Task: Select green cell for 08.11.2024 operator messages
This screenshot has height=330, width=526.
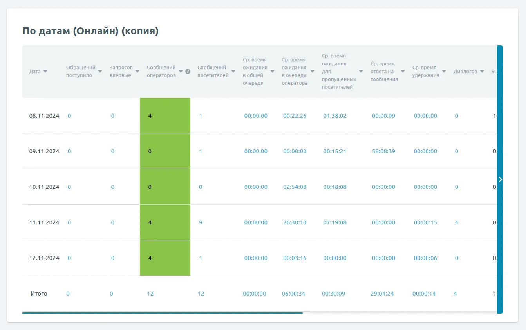Action: coord(165,116)
